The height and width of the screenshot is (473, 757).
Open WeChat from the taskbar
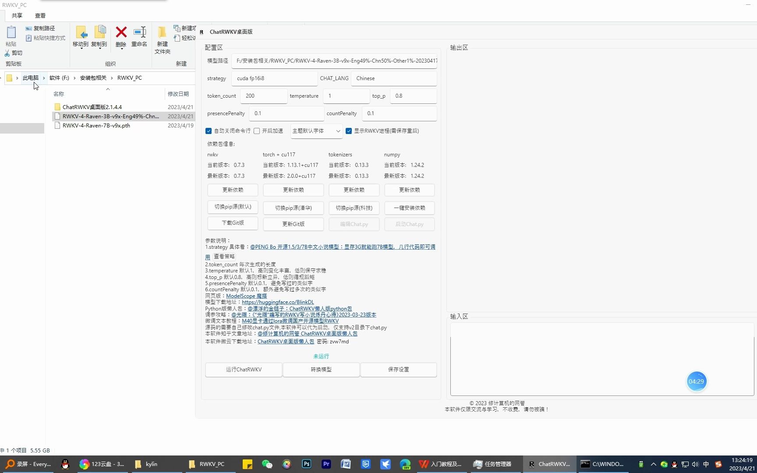click(x=267, y=464)
